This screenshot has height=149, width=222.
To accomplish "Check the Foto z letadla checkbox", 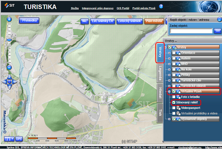I will pos(174,97).
